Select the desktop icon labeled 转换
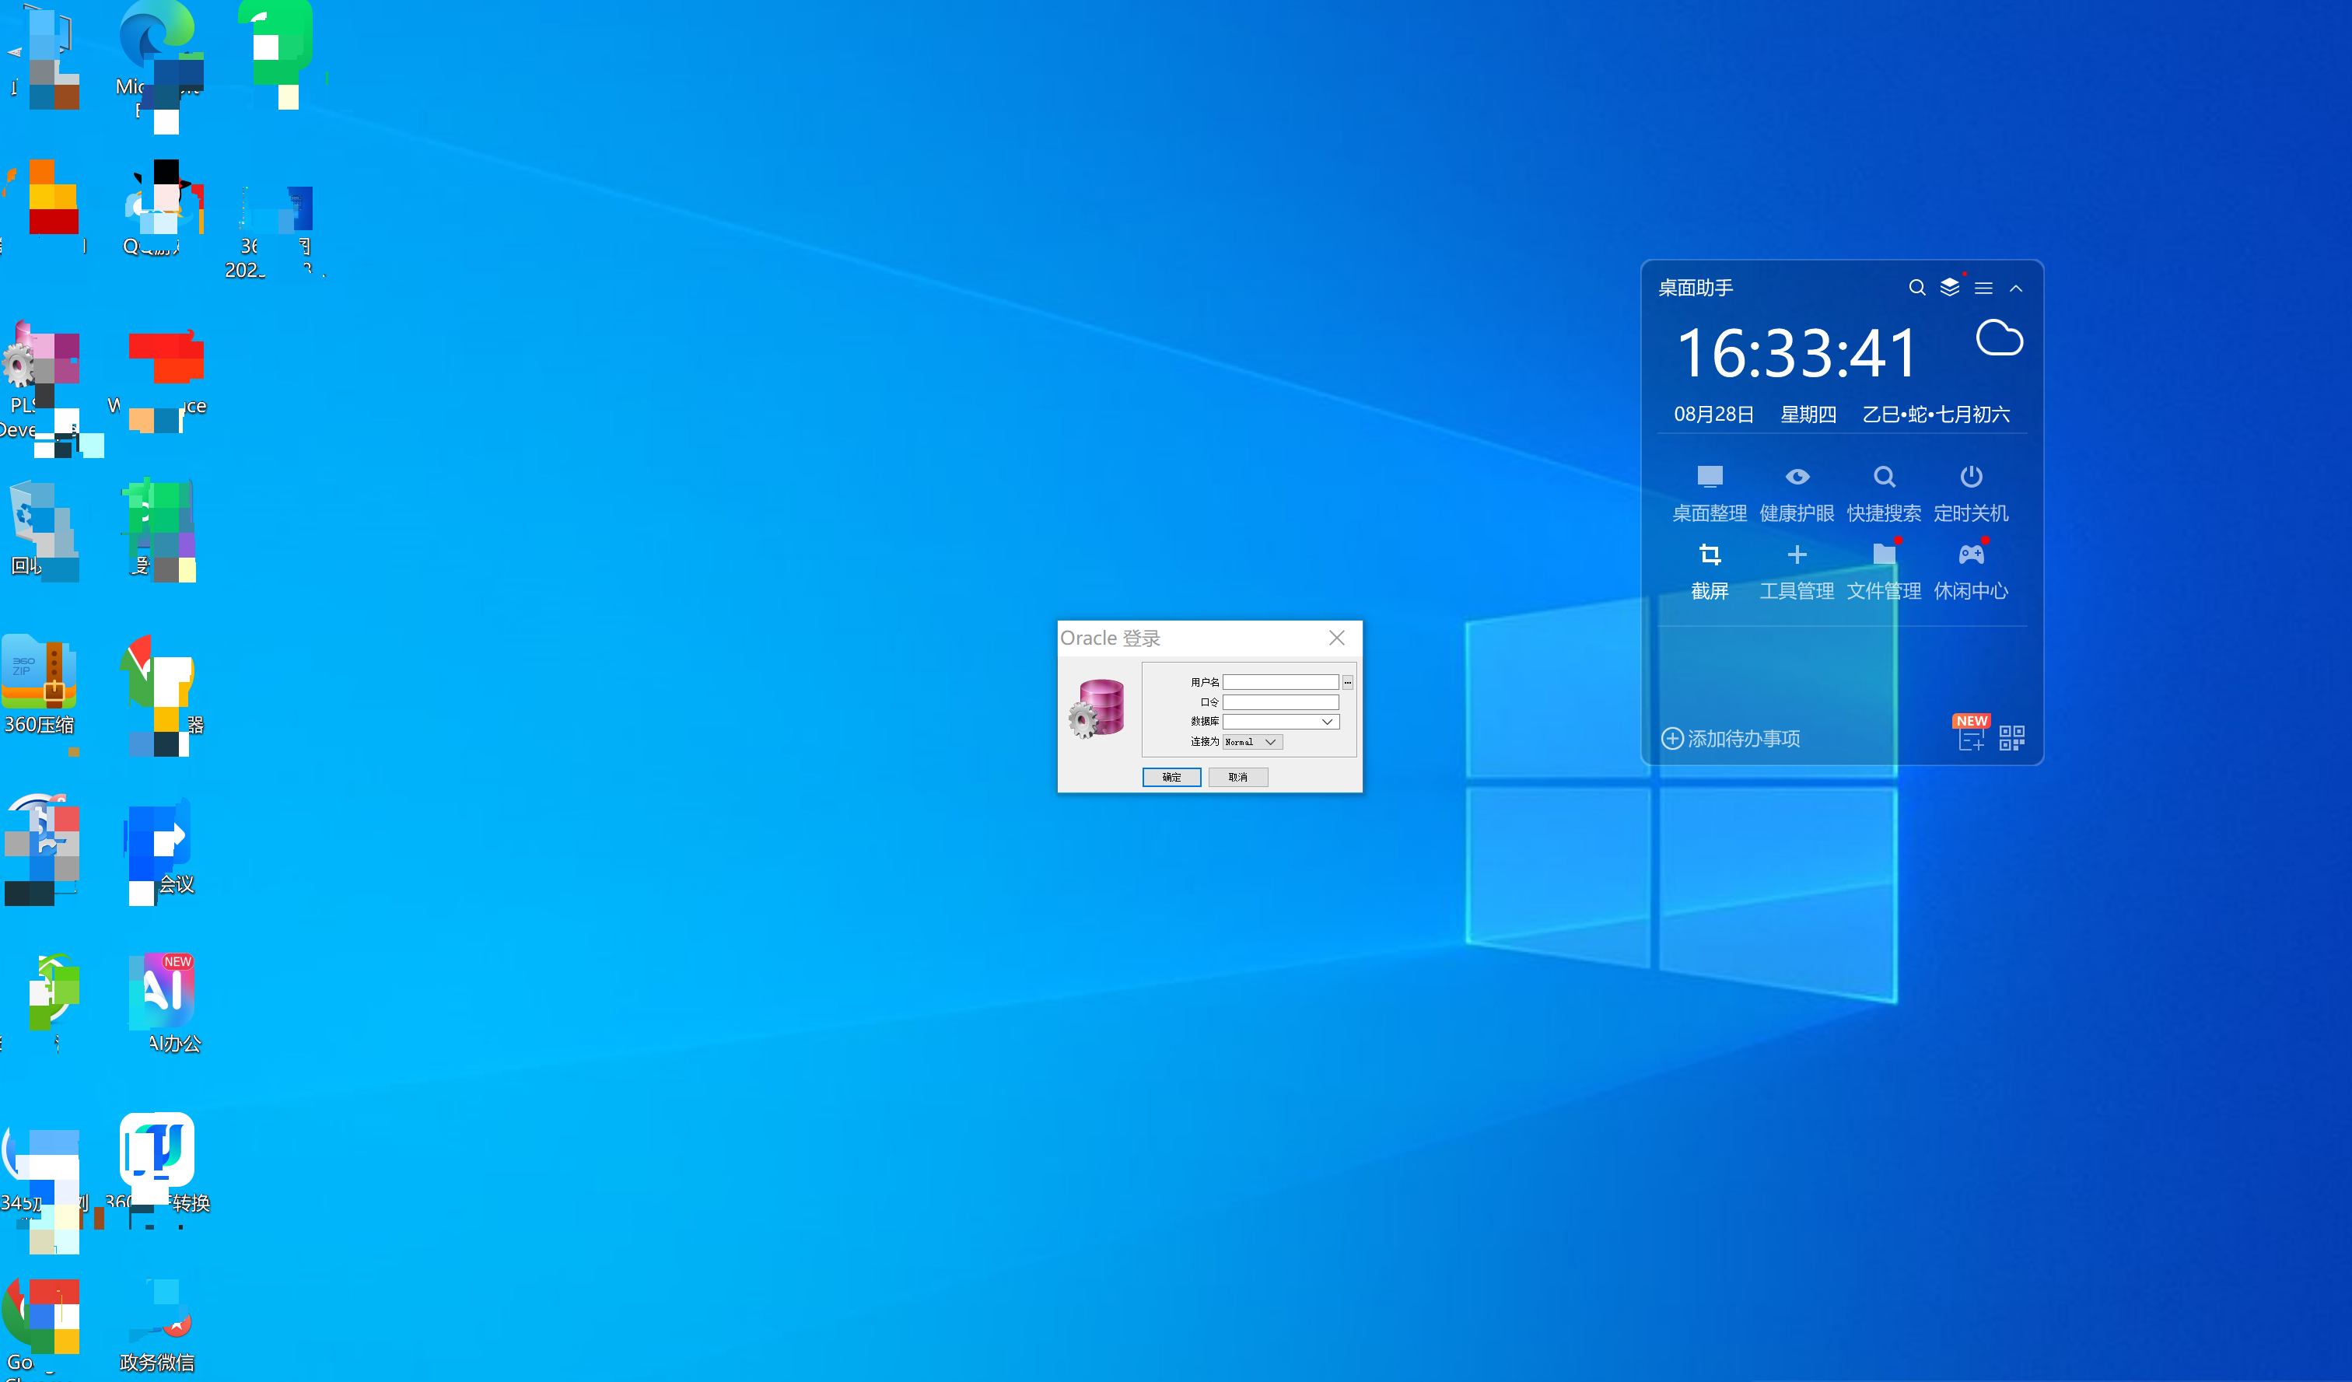The height and width of the screenshot is (1382, 2352). 157,1163
